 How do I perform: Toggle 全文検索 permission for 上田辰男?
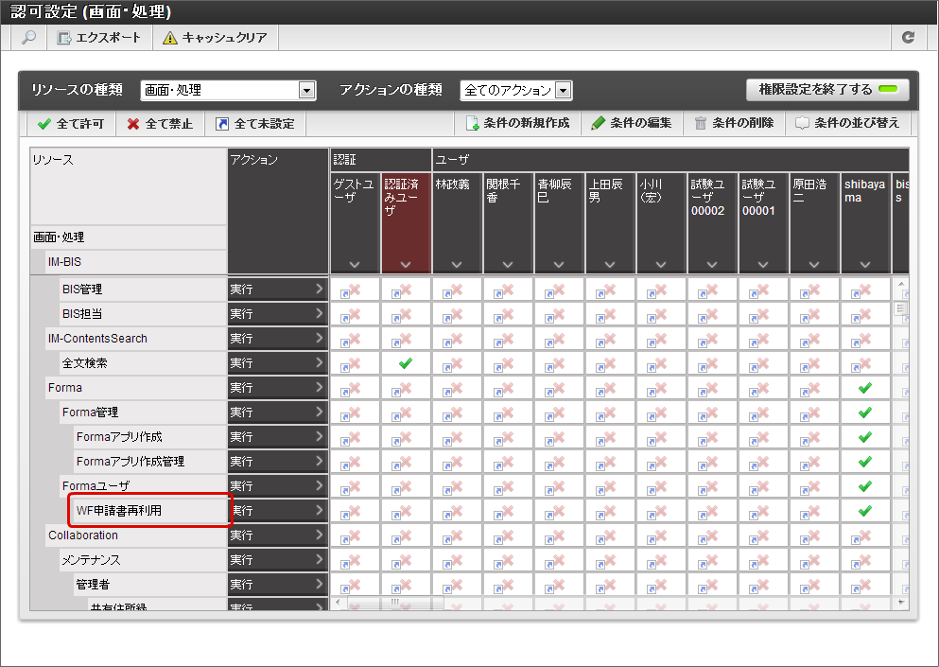click(610, 363)
